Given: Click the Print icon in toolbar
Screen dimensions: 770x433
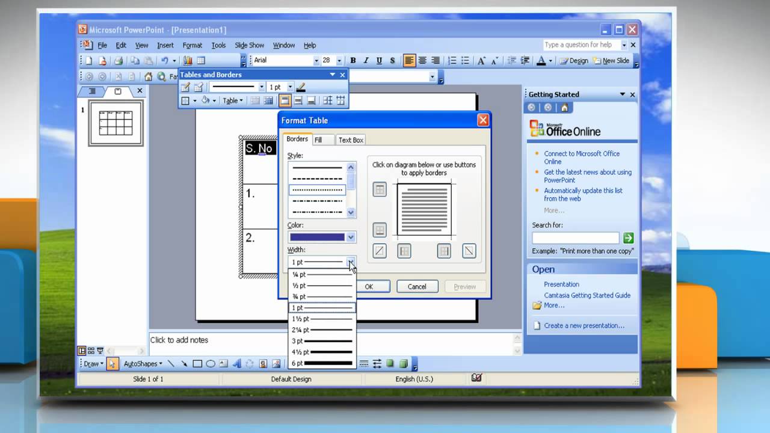Looking at the screenshot, I should [119, 61].
